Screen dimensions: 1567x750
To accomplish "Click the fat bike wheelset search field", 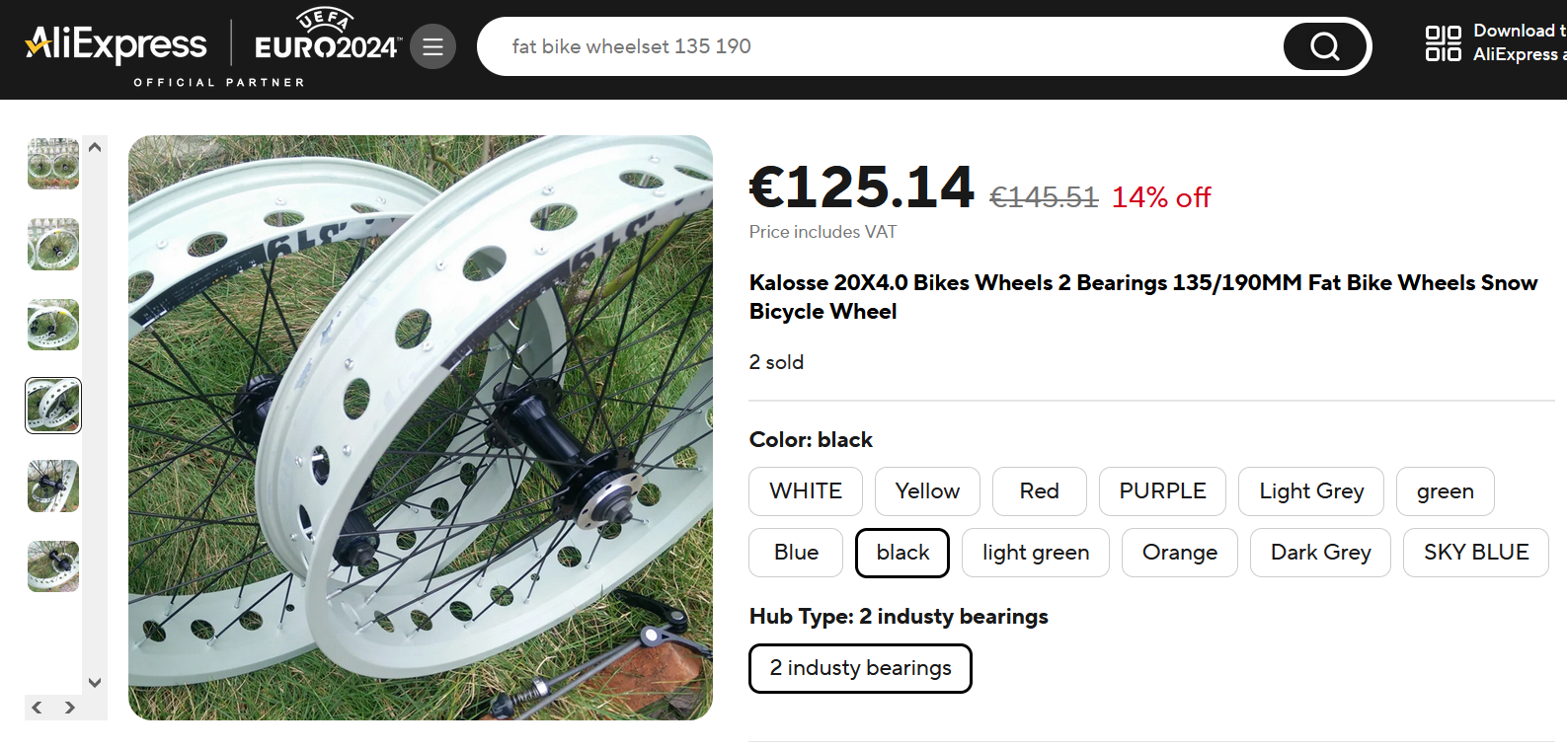I will [x=879, y=46].
